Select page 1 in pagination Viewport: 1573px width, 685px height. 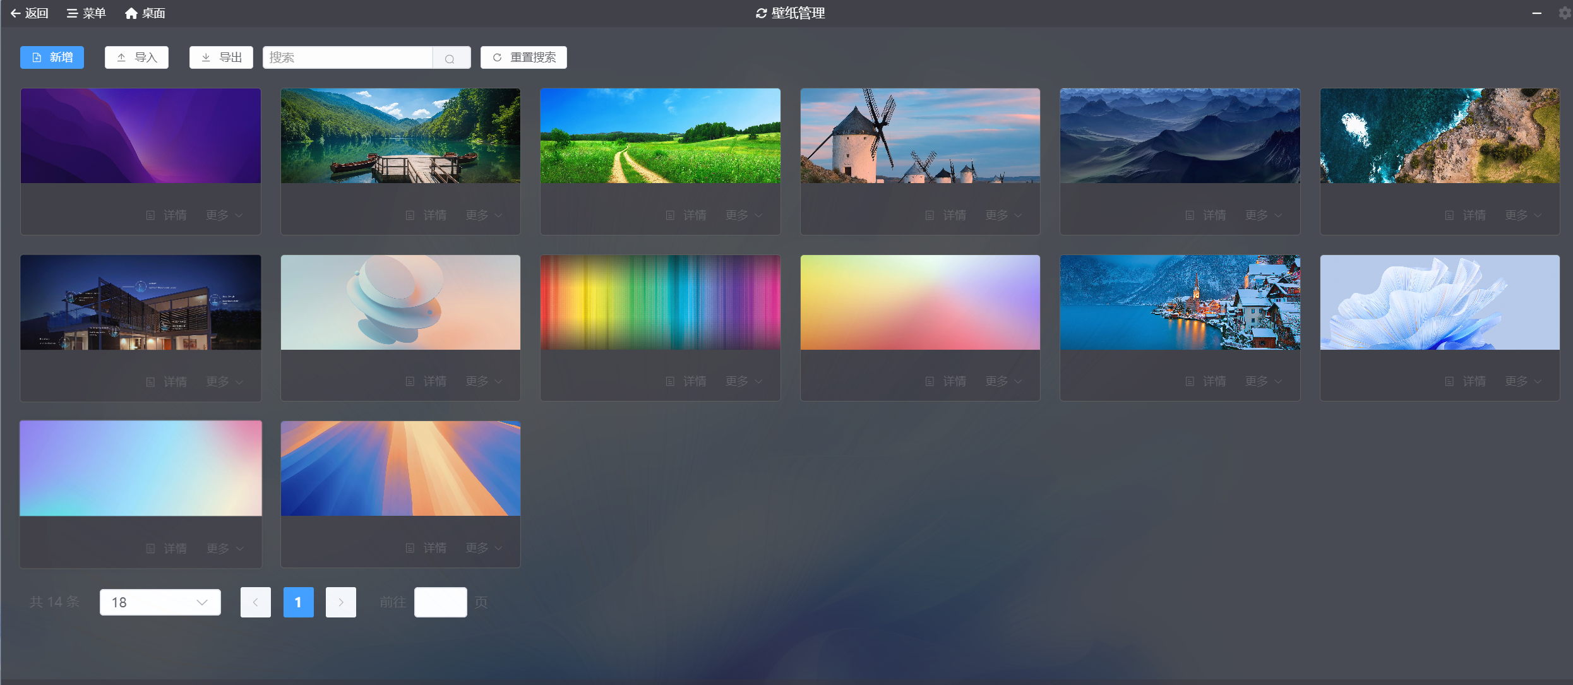tap(298, 602)
